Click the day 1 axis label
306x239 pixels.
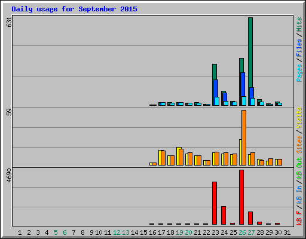click(20, 232)
